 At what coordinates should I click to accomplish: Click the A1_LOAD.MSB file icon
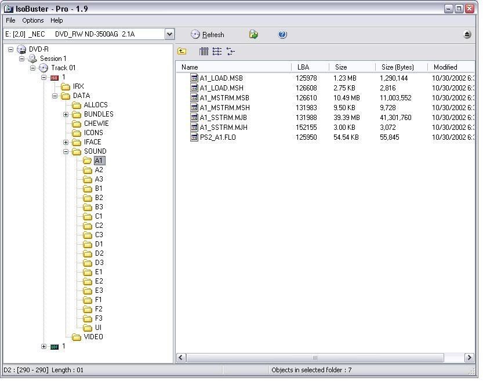point(194,78)
